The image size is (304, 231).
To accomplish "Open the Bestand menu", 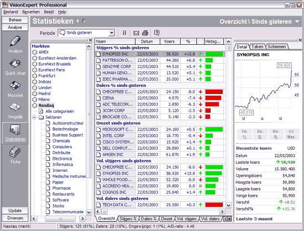I will (11, 12).
